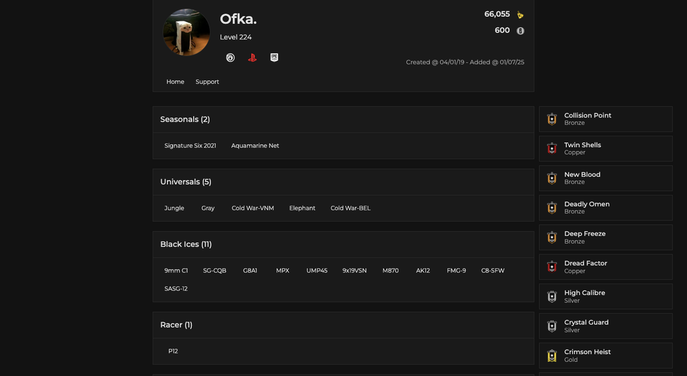Click the Universals (5) section header

click(x=343, y=182)
